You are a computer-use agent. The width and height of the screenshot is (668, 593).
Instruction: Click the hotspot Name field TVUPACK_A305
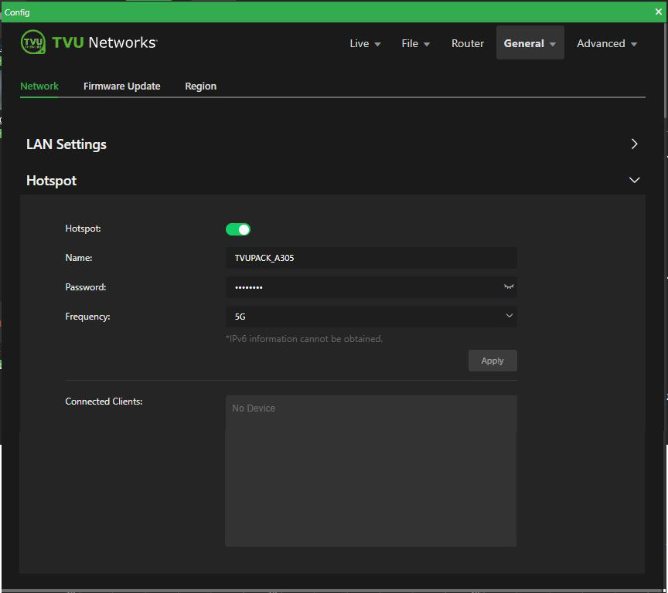371,257
